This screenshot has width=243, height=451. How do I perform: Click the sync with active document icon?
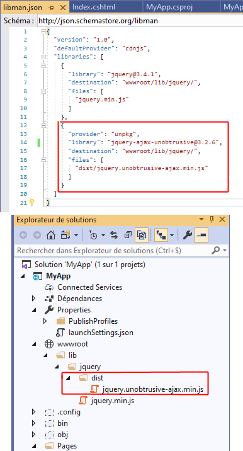pyautogui.click(x=114, y=236)
